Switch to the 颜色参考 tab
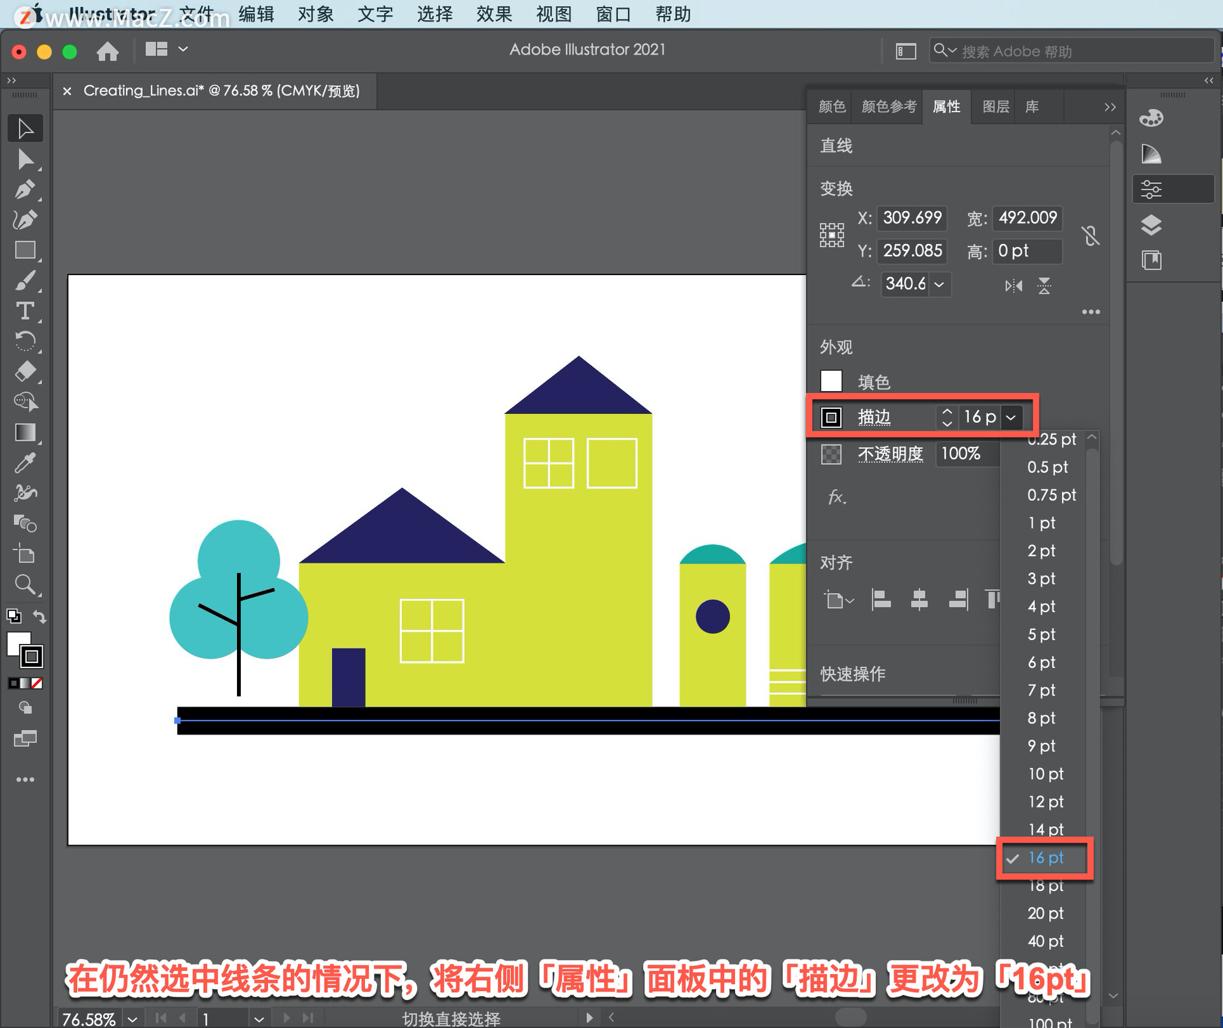 (889, 106)
